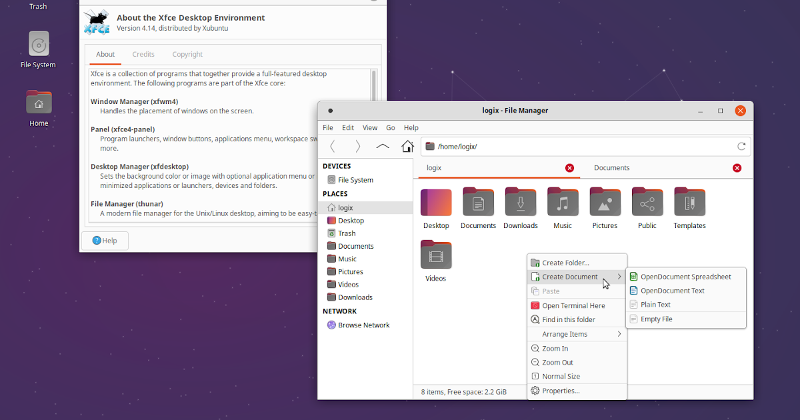Click the /home/logix/ location path field
This screenshot has height=420, width=800.
click(585, 147)
